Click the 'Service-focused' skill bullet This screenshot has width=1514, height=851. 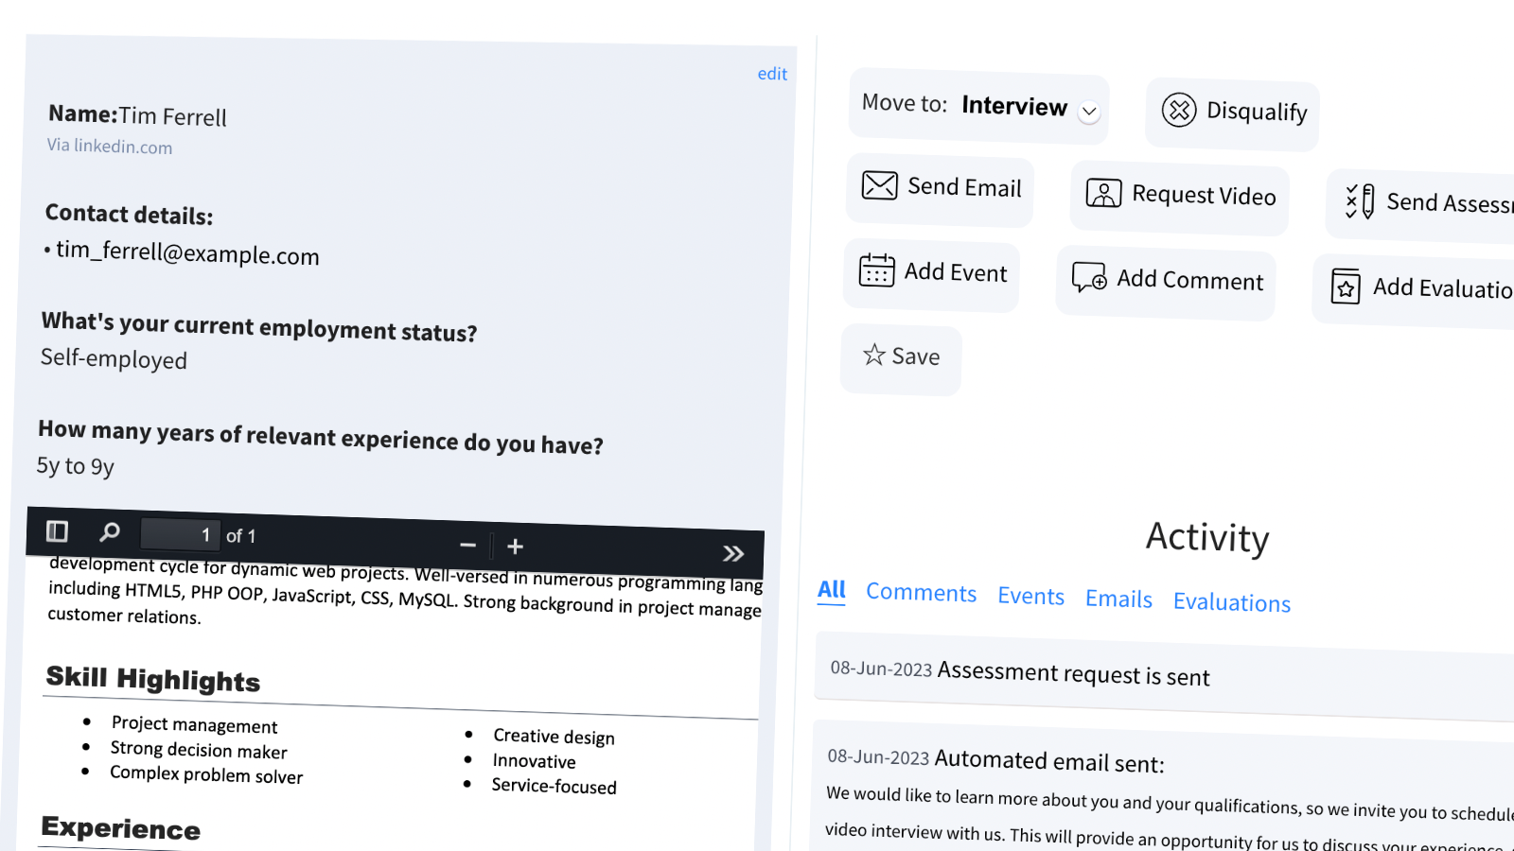pyautogui.click(x=554, y=786)
